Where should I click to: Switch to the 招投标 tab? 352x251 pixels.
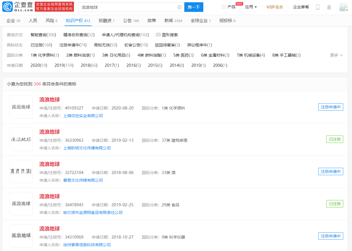(x=227, y=21)
